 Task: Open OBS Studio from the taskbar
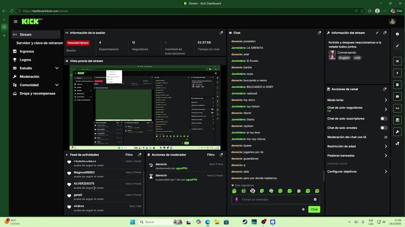pyautogui.click(x=264, y=222)
